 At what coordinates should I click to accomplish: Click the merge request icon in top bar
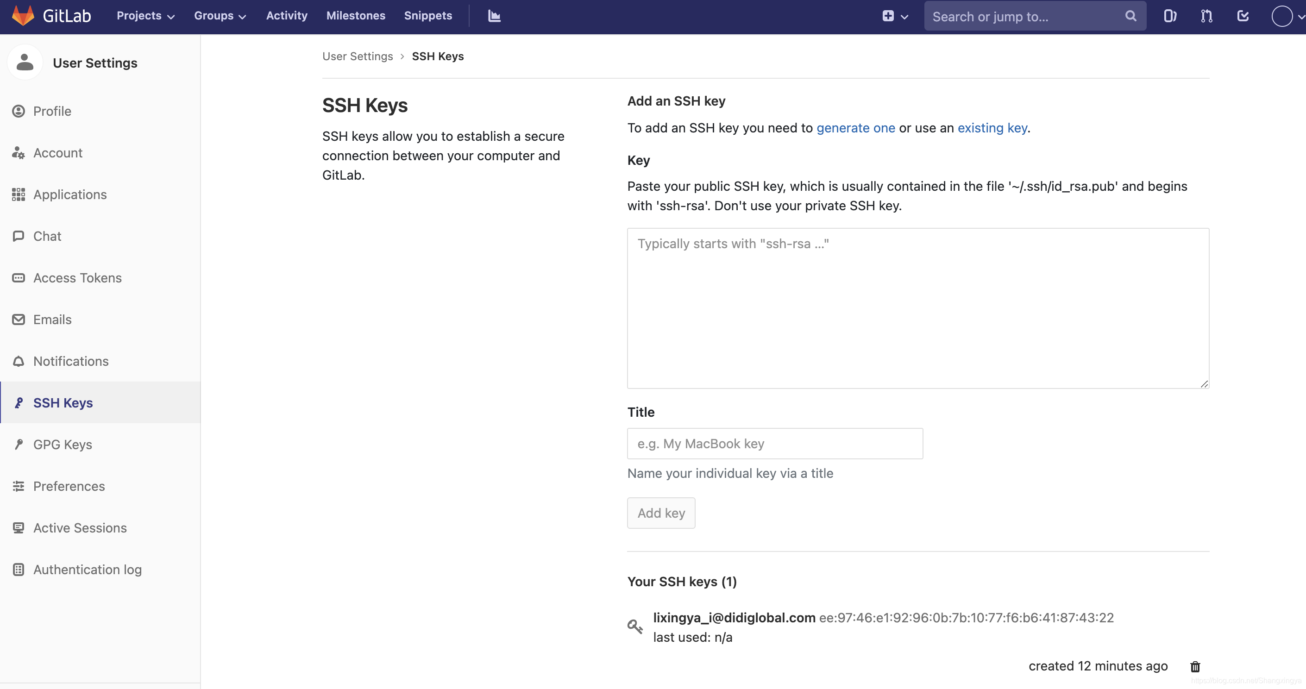point(1205,16)
